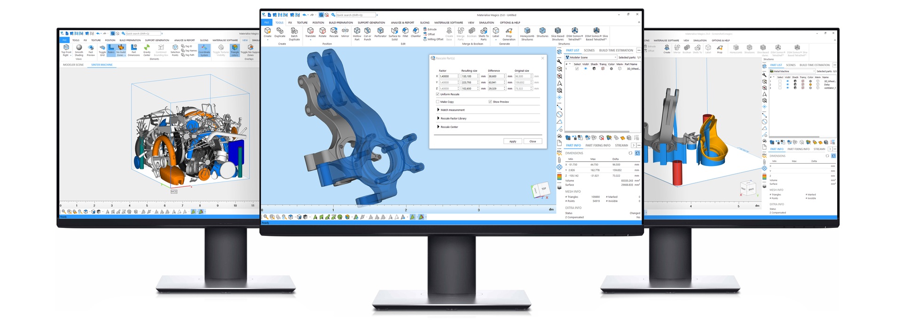Switch to the SINTER MACHINE scene tab

102,65
